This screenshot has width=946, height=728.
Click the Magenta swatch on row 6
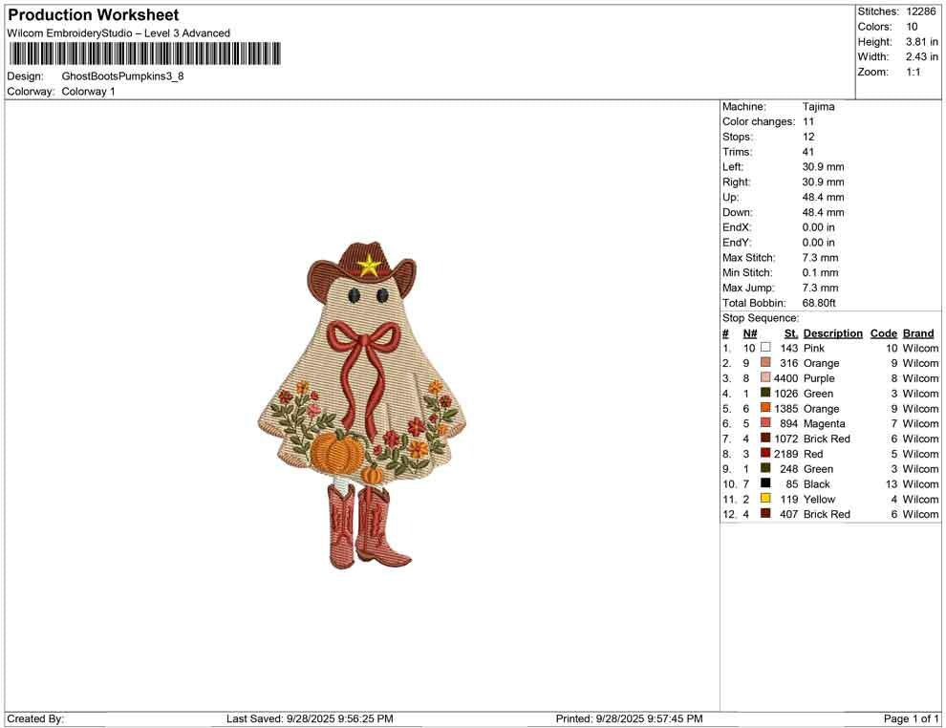point(764,423)
